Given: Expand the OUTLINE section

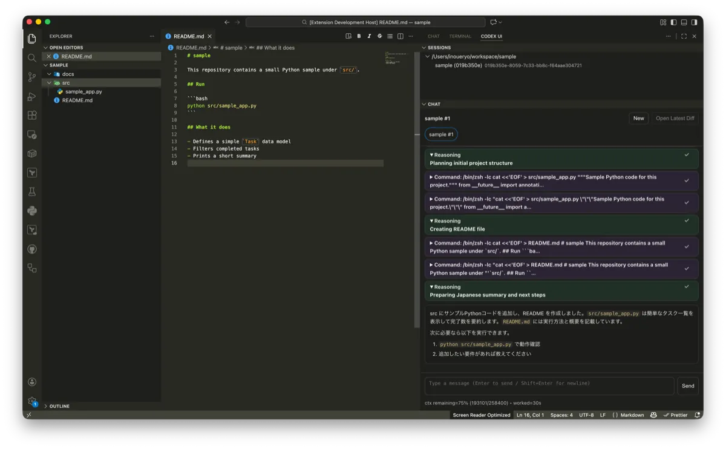Looking at the screenshot, I should point(59,406).
